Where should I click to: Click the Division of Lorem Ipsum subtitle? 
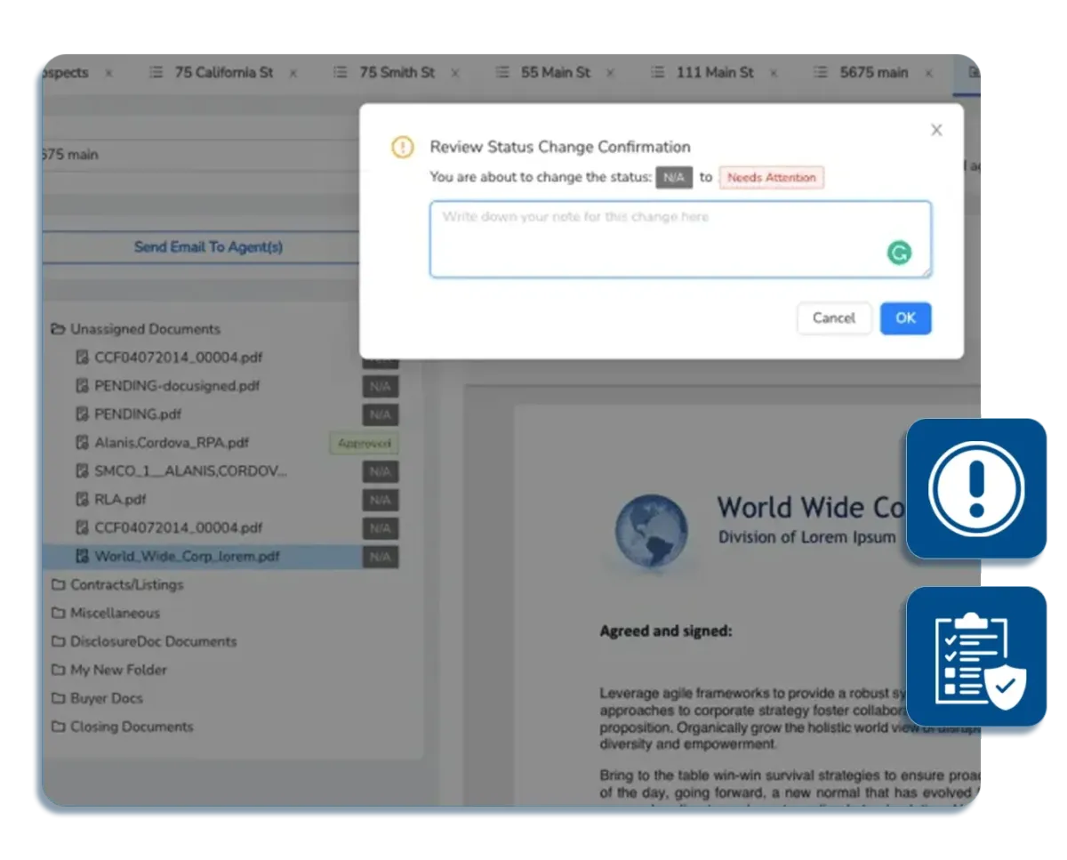[x=807, y=537]
